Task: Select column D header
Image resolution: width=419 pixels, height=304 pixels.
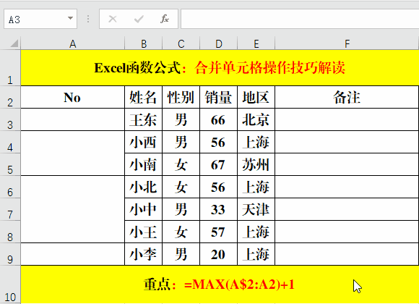Action: point(219,43)
